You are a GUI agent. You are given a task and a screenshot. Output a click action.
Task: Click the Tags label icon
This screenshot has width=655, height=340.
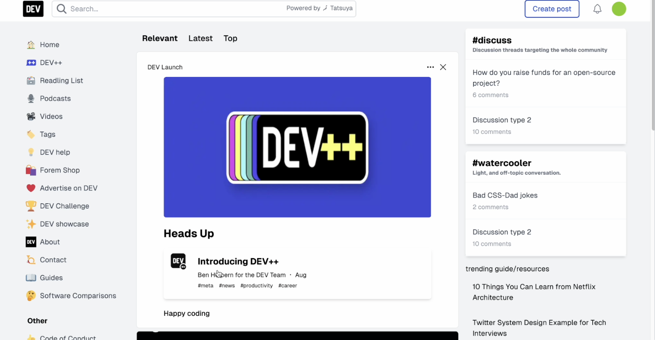pyautogui.click(x=31, y=134)
